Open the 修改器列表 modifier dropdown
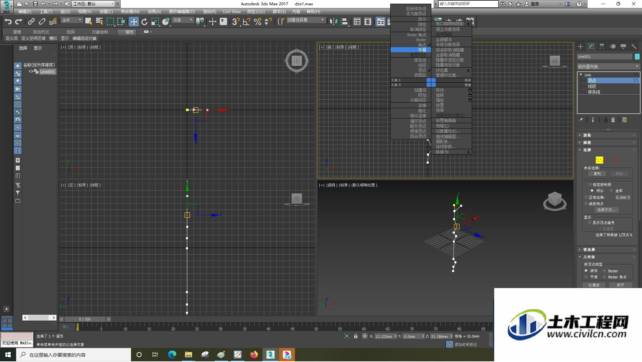Screen dimensions: 642x362 (x=608, y=67)
